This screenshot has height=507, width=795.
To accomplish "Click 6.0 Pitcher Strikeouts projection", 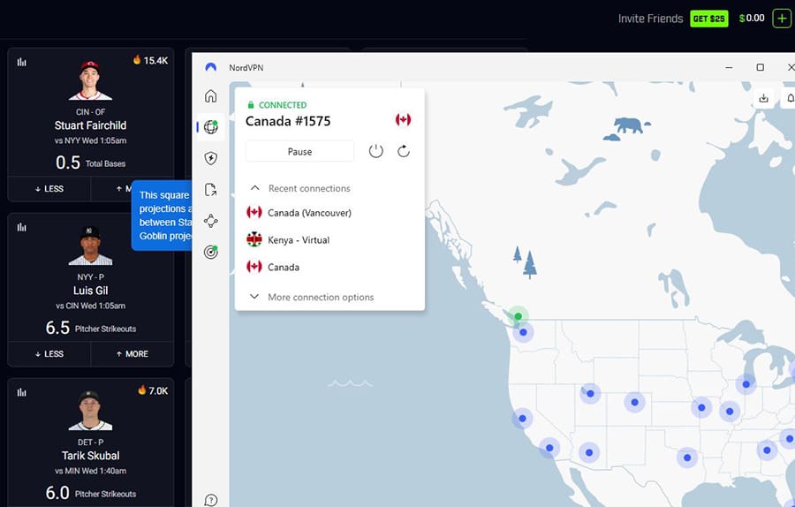I will point(91,493).
